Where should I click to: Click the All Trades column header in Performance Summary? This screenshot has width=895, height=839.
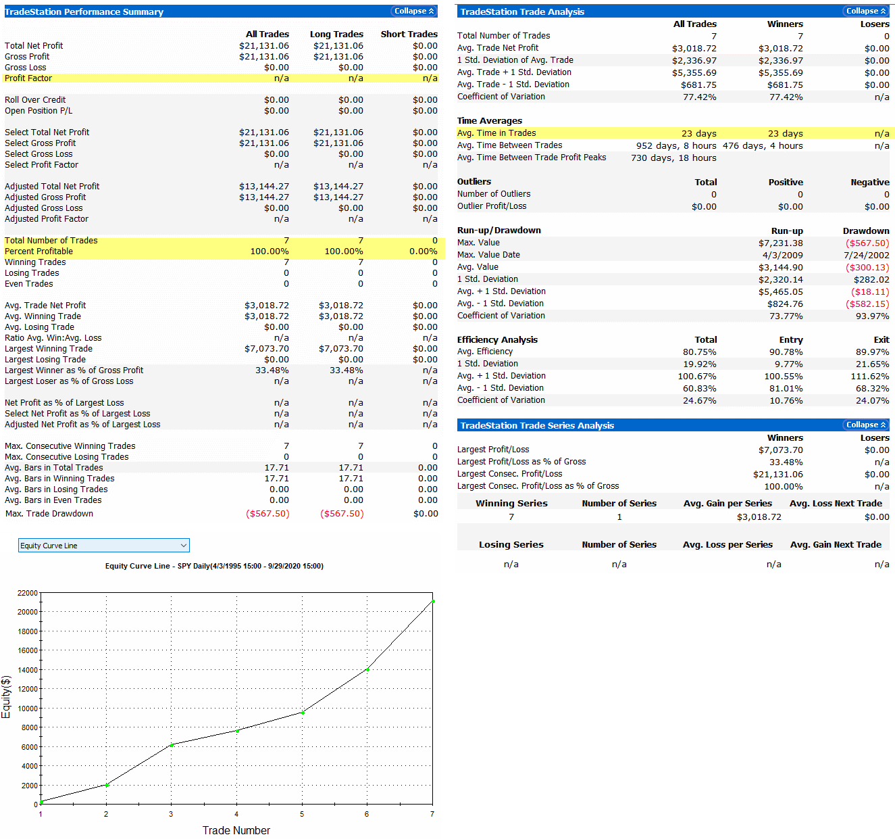(267, 34)
